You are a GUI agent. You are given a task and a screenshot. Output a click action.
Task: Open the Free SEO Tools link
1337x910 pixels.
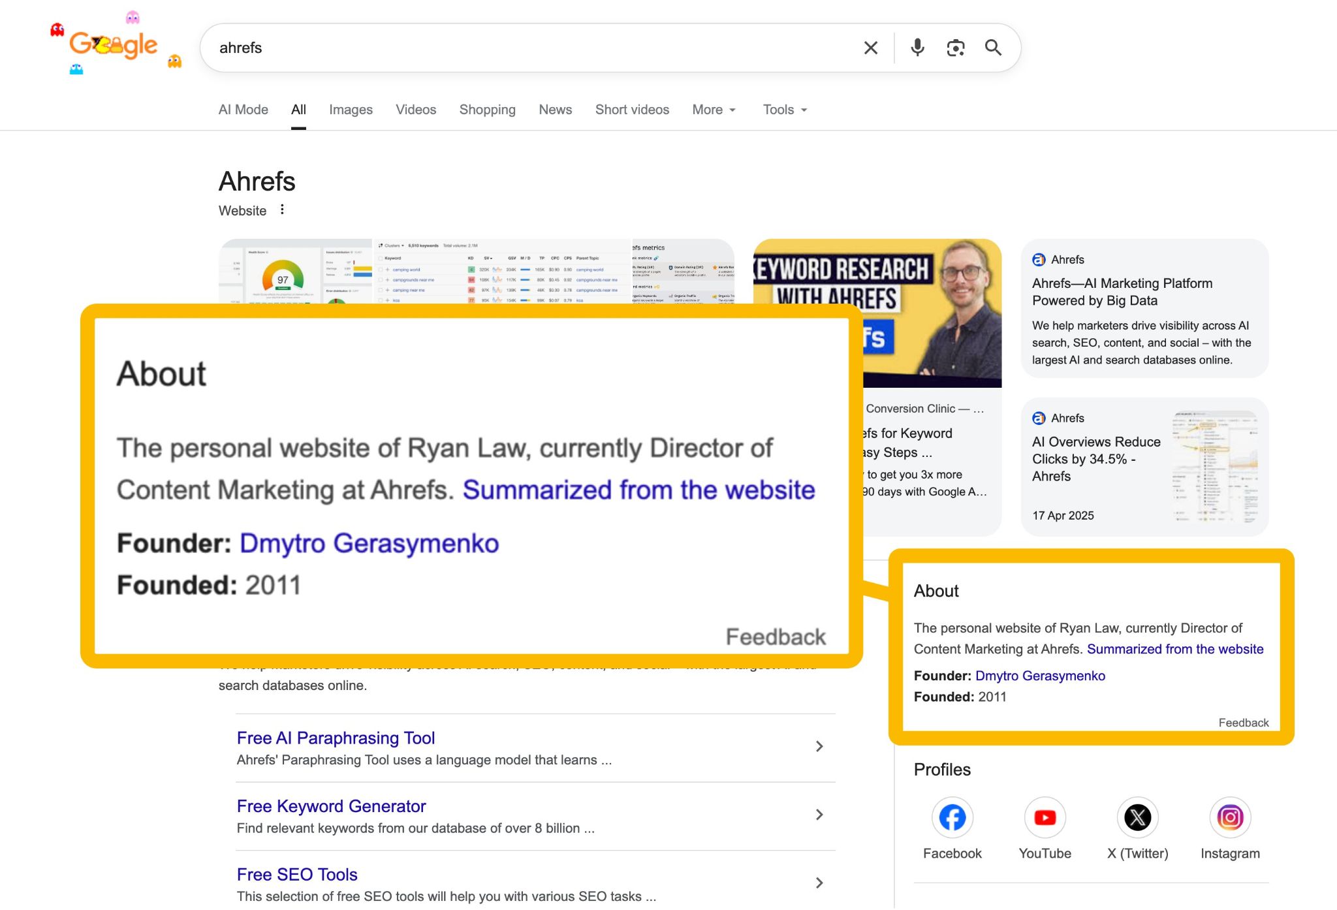(297, 874)
